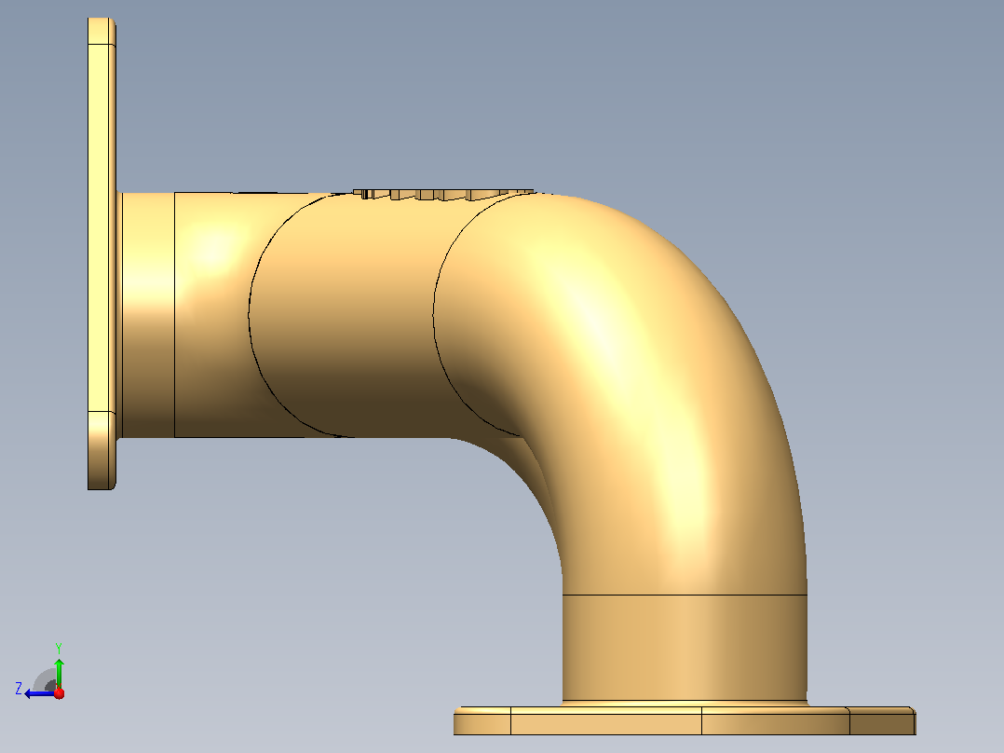Select the red origin ball of triad

tap(59, 693)
